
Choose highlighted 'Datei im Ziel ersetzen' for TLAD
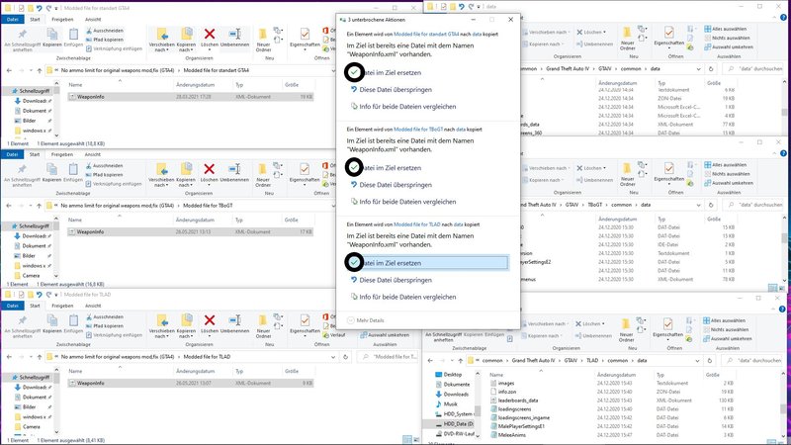[427, 263]
